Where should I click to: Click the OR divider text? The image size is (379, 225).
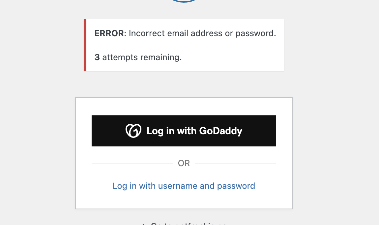[x=184, y=163]
